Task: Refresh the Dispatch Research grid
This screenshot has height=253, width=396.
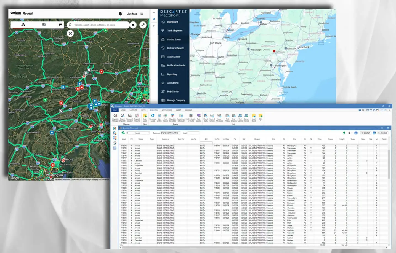Action: 123,133
